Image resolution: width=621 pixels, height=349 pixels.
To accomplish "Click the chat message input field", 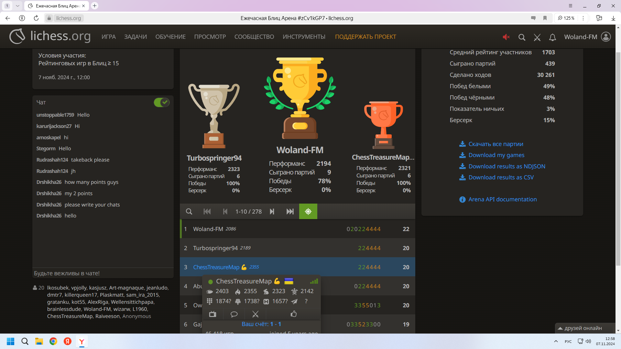I will tap(103, 273).
